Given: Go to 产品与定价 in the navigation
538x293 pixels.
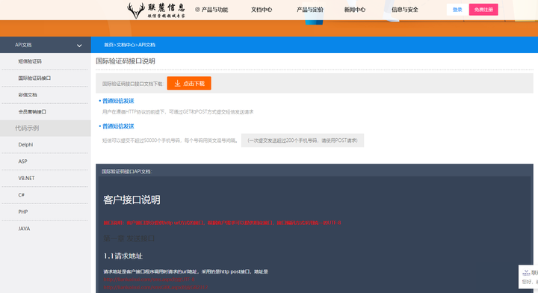Looking at the screenshot, I should [x=310, y=10].
